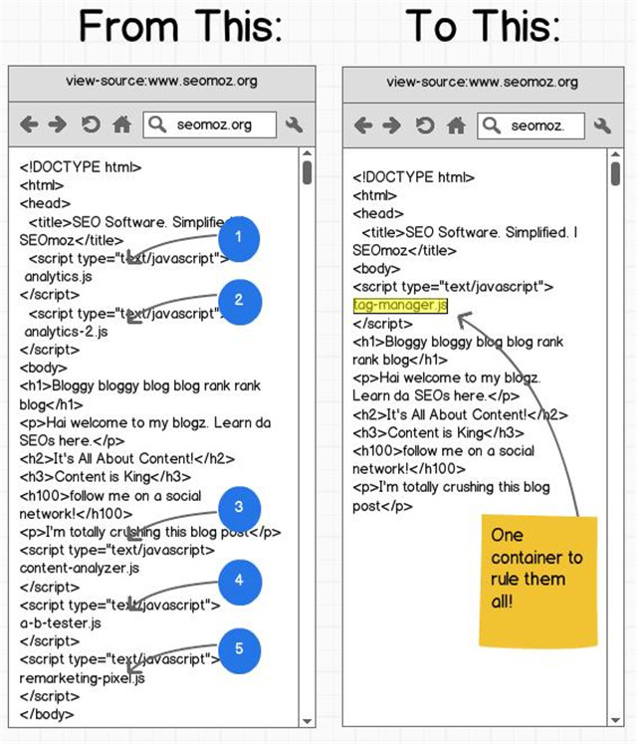Click 'network!</h100>' in the right browser
Image resolution: width=637 pixels, height=744 pixels.
409,469
